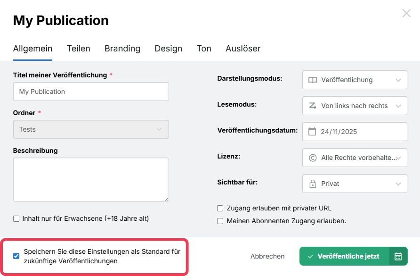Switch to the Allgemein tab
420x276 pixels.
(x=32, y=49)
